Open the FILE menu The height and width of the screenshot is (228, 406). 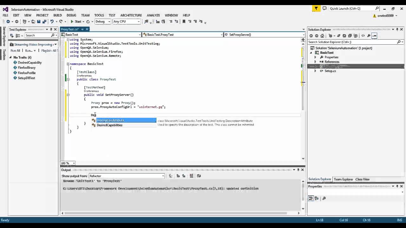click(5, 15)
